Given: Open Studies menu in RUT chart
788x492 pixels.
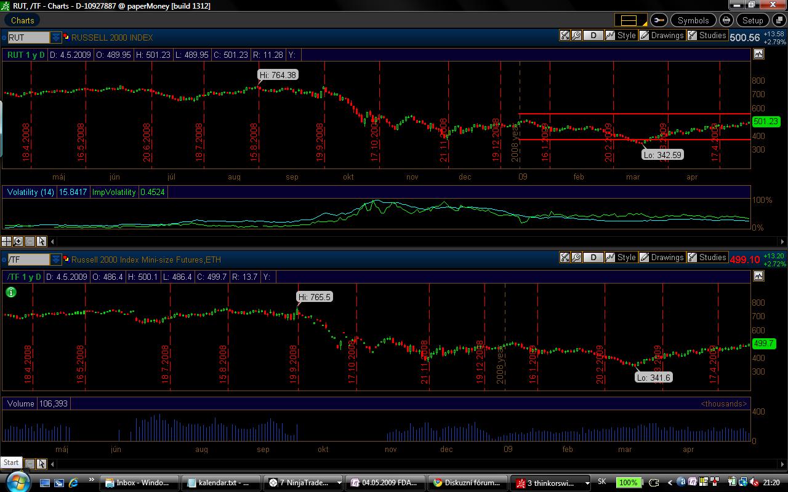Looking at the screenshot, I should 707,36.
